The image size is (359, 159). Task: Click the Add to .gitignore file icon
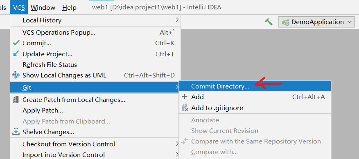tap(185, 108)
